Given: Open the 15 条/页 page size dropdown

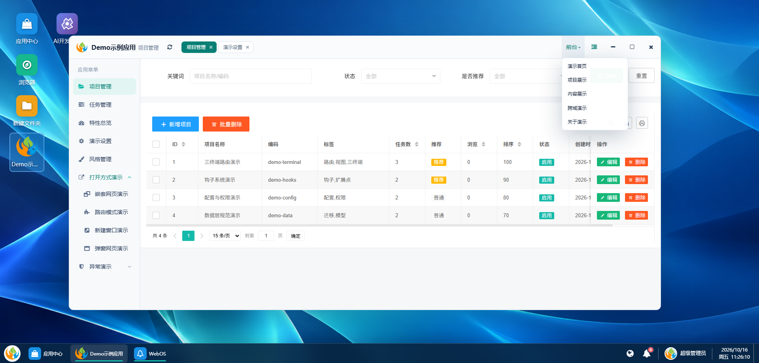Looking at the screenshot, I should point(225,236).
